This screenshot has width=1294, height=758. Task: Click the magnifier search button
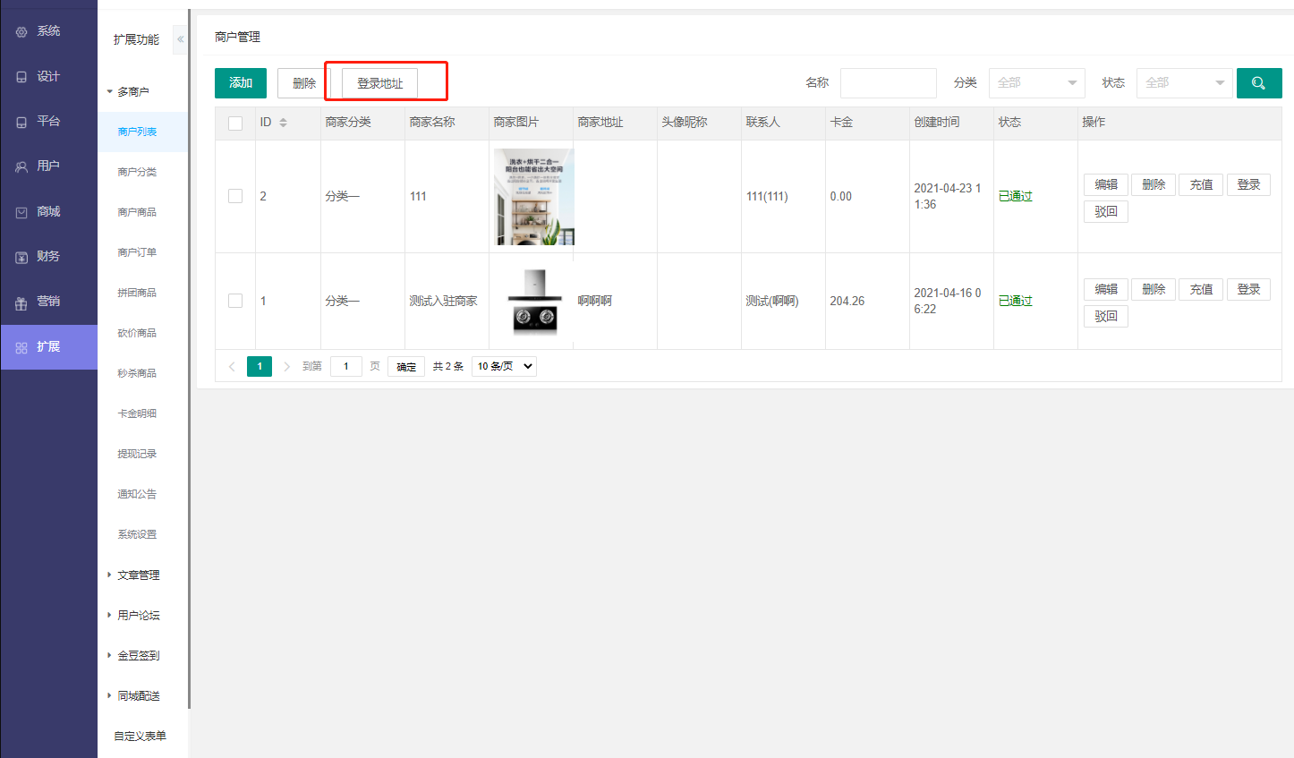(1259, 83)
